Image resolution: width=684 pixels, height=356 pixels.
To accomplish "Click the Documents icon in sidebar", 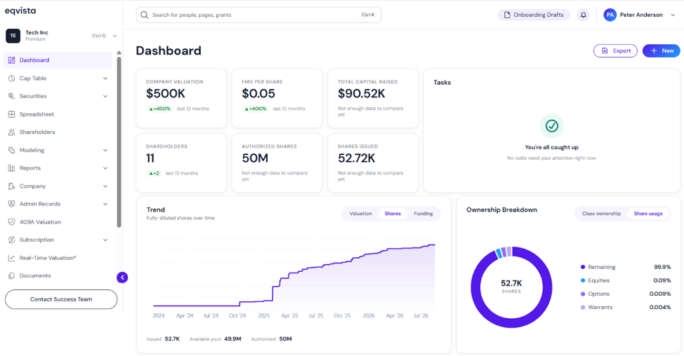I will (11, 275).
